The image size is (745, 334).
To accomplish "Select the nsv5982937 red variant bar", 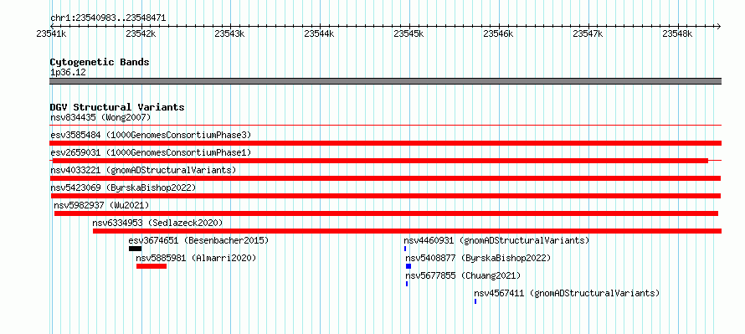I will point(386,213).
